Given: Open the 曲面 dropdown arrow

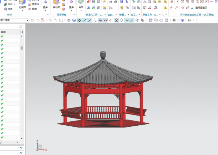Looking at the screenshot, I should (x=81, y=11).
